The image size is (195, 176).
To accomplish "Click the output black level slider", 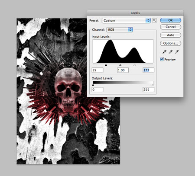I will pyautogui.click(x=93, y=85).
